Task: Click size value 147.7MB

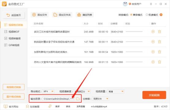Action: pyautogui.click(x=89, y=42)
